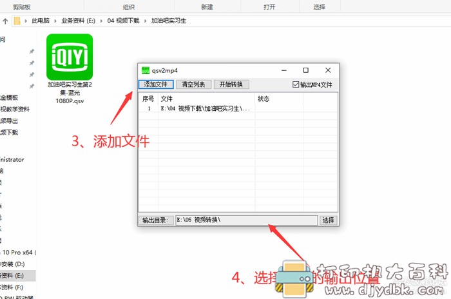
Task: Click the 加油吧实习生第2集 file name
Action: [70, 93]
